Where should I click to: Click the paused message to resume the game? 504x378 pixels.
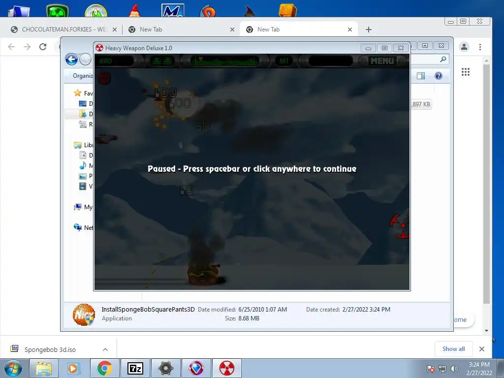(252, 169)
